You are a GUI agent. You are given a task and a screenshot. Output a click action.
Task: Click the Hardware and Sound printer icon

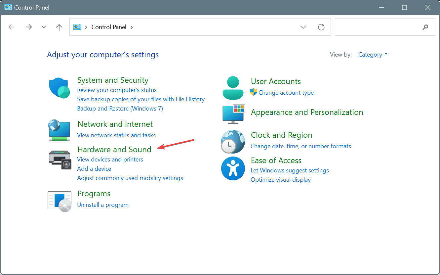60,160
